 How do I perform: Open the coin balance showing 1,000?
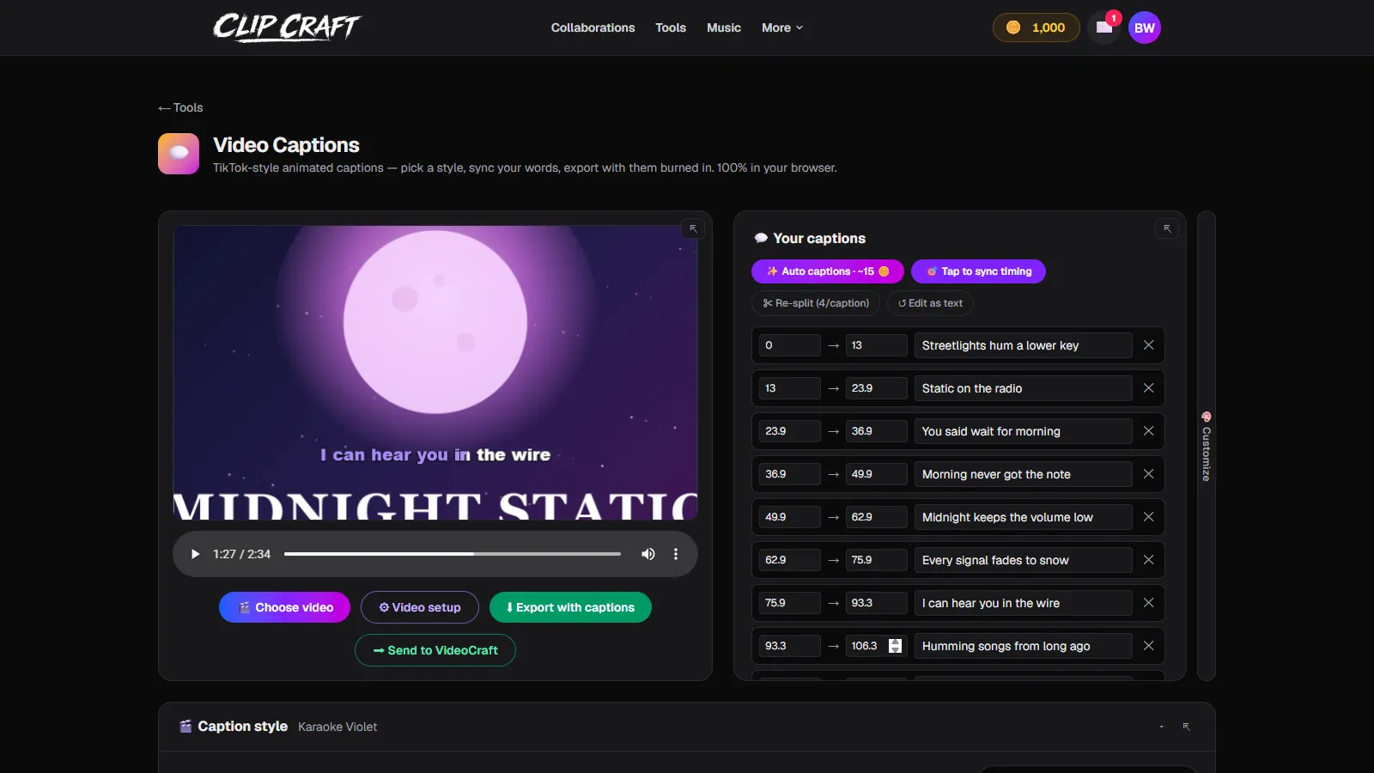coord(1036,27)
